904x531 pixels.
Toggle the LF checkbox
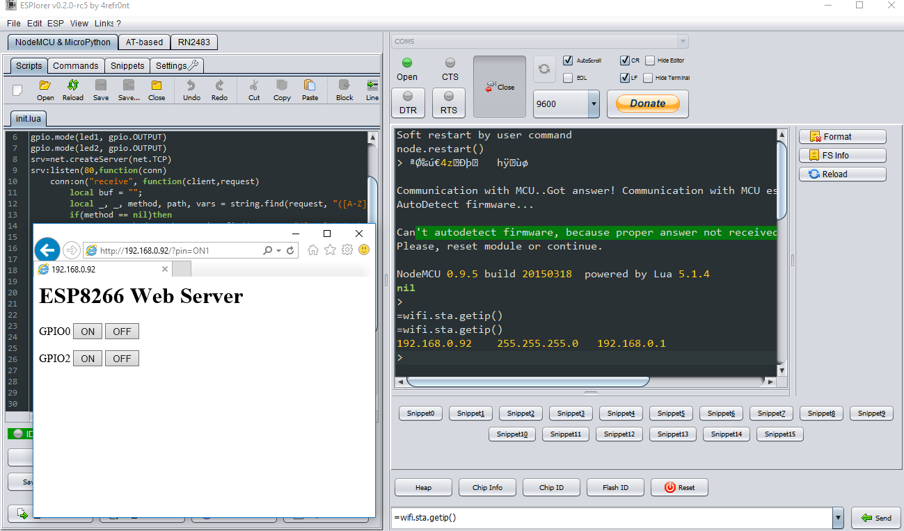coord(624,78)
